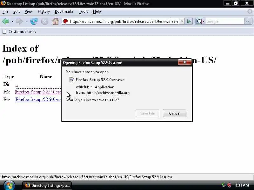
Task: Click the red site icon in address bar
Action: pos(66,21)
